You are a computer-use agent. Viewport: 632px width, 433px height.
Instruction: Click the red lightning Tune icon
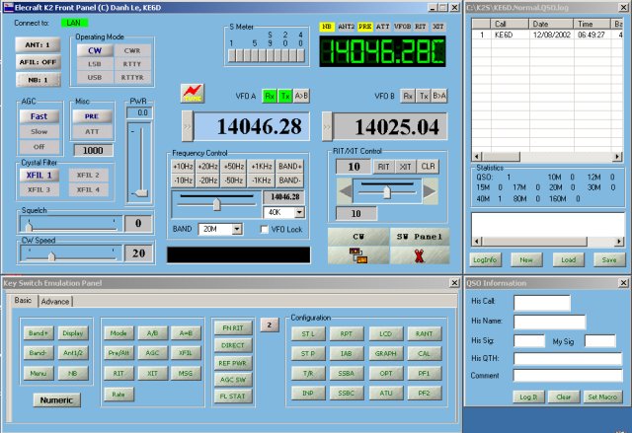tap(192, 95)
